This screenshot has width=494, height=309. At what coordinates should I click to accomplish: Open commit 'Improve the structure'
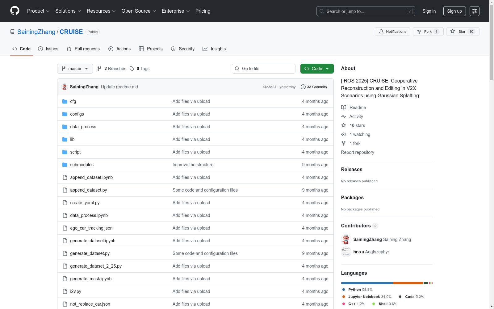click(193, 165)
